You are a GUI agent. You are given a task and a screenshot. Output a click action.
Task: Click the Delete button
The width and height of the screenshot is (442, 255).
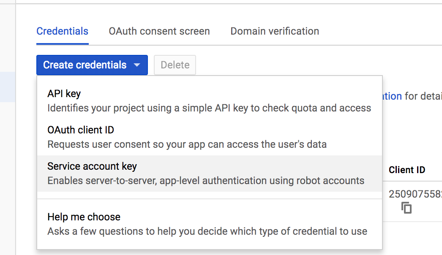tap(175, 65)
